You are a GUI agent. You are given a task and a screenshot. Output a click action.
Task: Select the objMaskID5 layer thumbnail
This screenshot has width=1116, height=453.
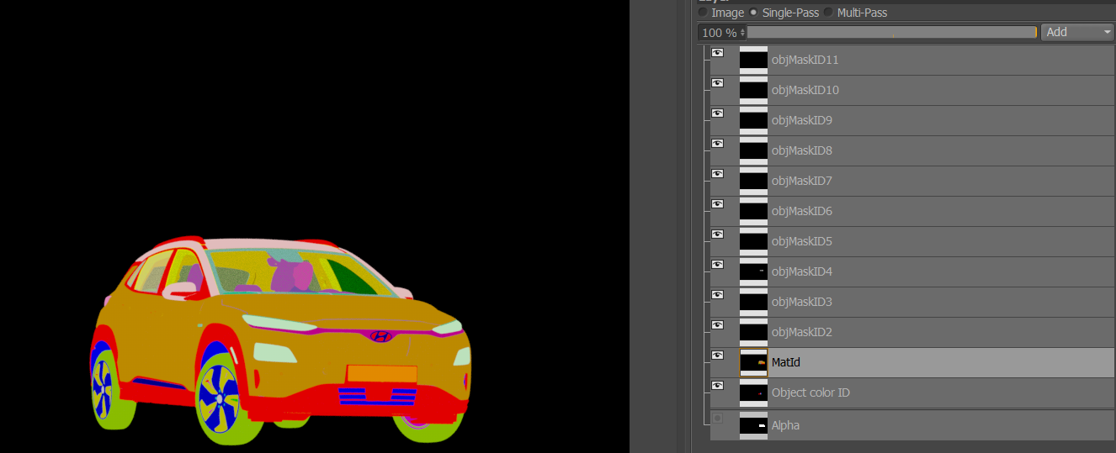754,241
